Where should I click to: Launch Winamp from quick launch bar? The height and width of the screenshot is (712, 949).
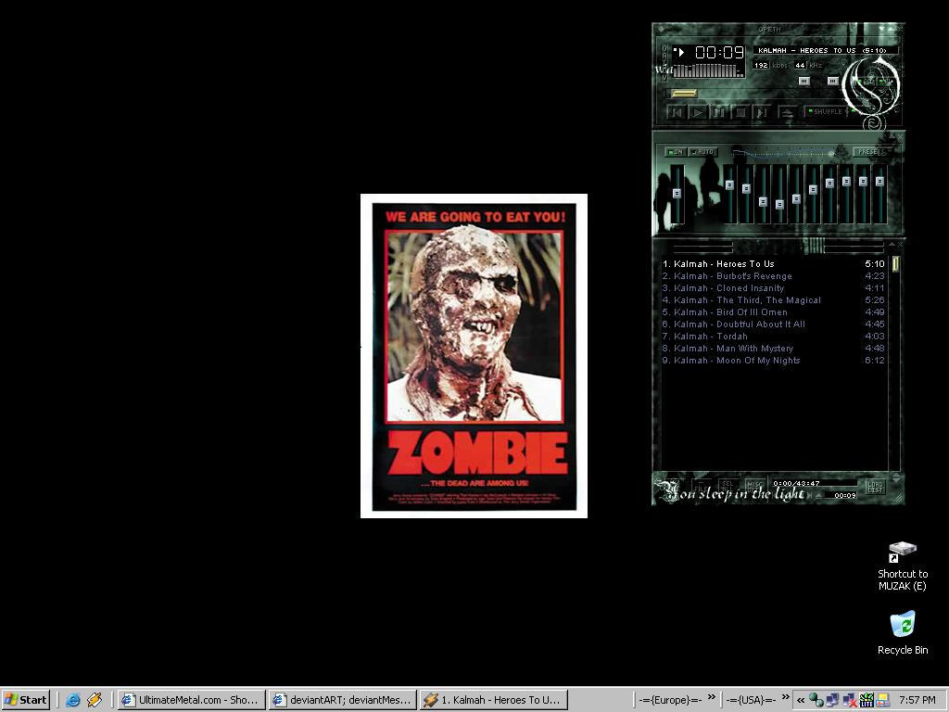tap(95, 700)
